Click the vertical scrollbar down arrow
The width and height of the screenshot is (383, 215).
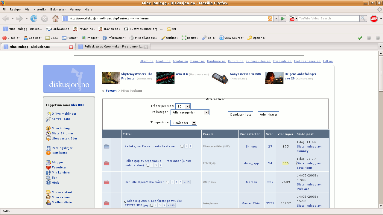pyautogui.click(x=381, y=206)
